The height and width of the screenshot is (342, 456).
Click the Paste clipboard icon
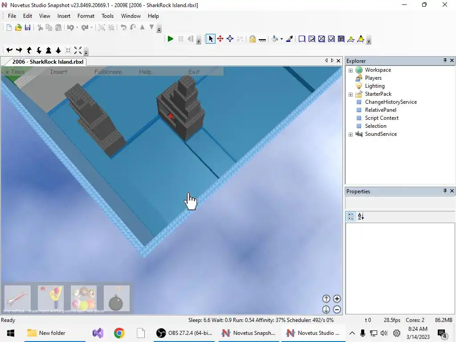pos(58,28)
